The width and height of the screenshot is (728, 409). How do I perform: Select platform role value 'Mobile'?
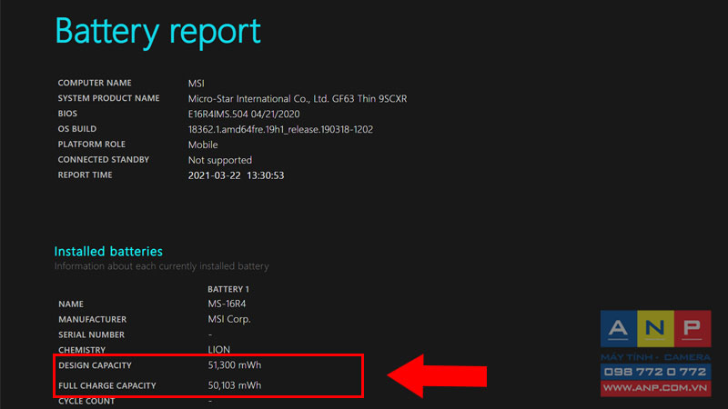click(x=203, y=145)
